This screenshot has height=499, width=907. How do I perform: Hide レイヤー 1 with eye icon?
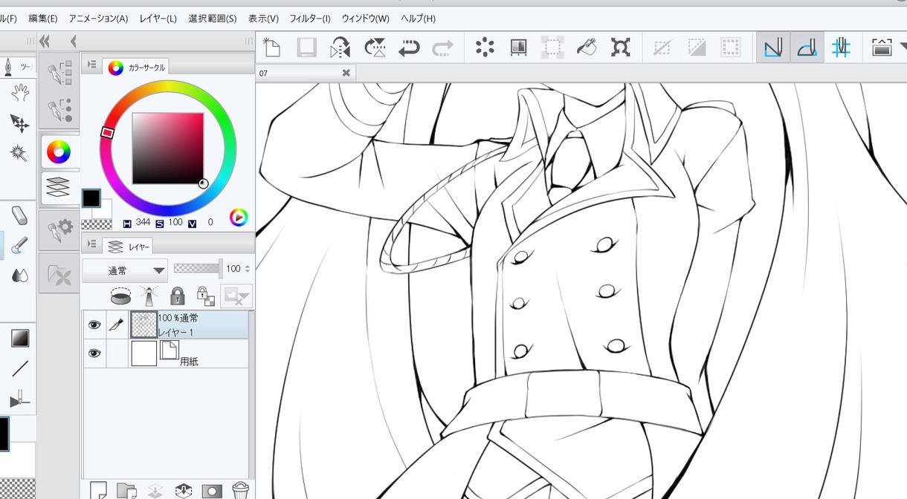[94, 324]
